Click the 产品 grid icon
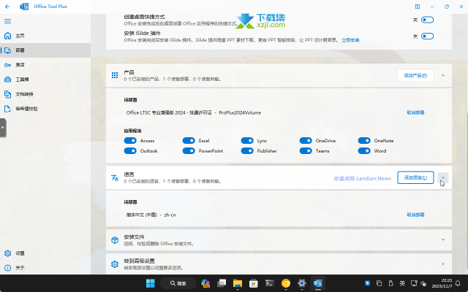The image size is (468, 292). tap(115, 75)
